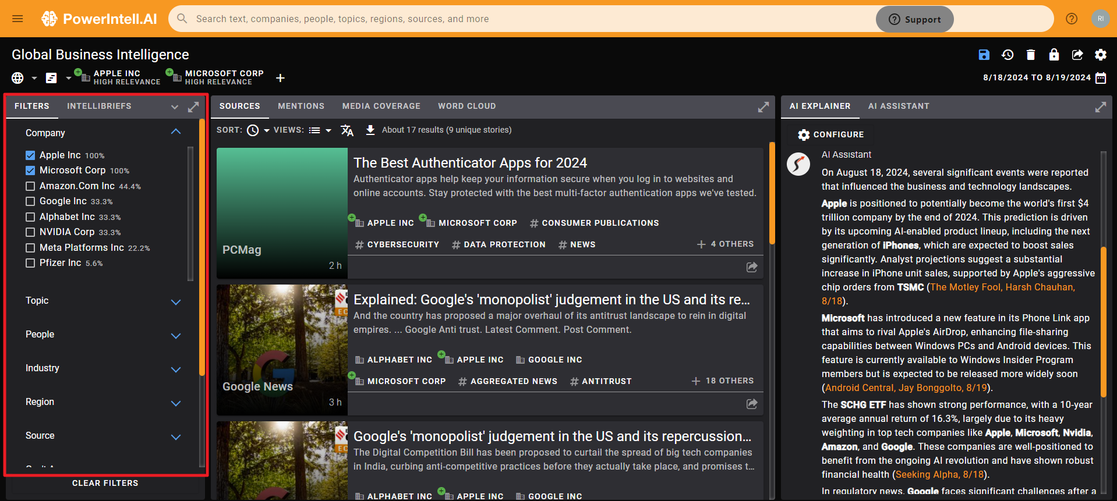The height and width of the screenshot is (501, 1117).
Task: Click the Filters panel orange scrollbar
Action: coord(202,247)
